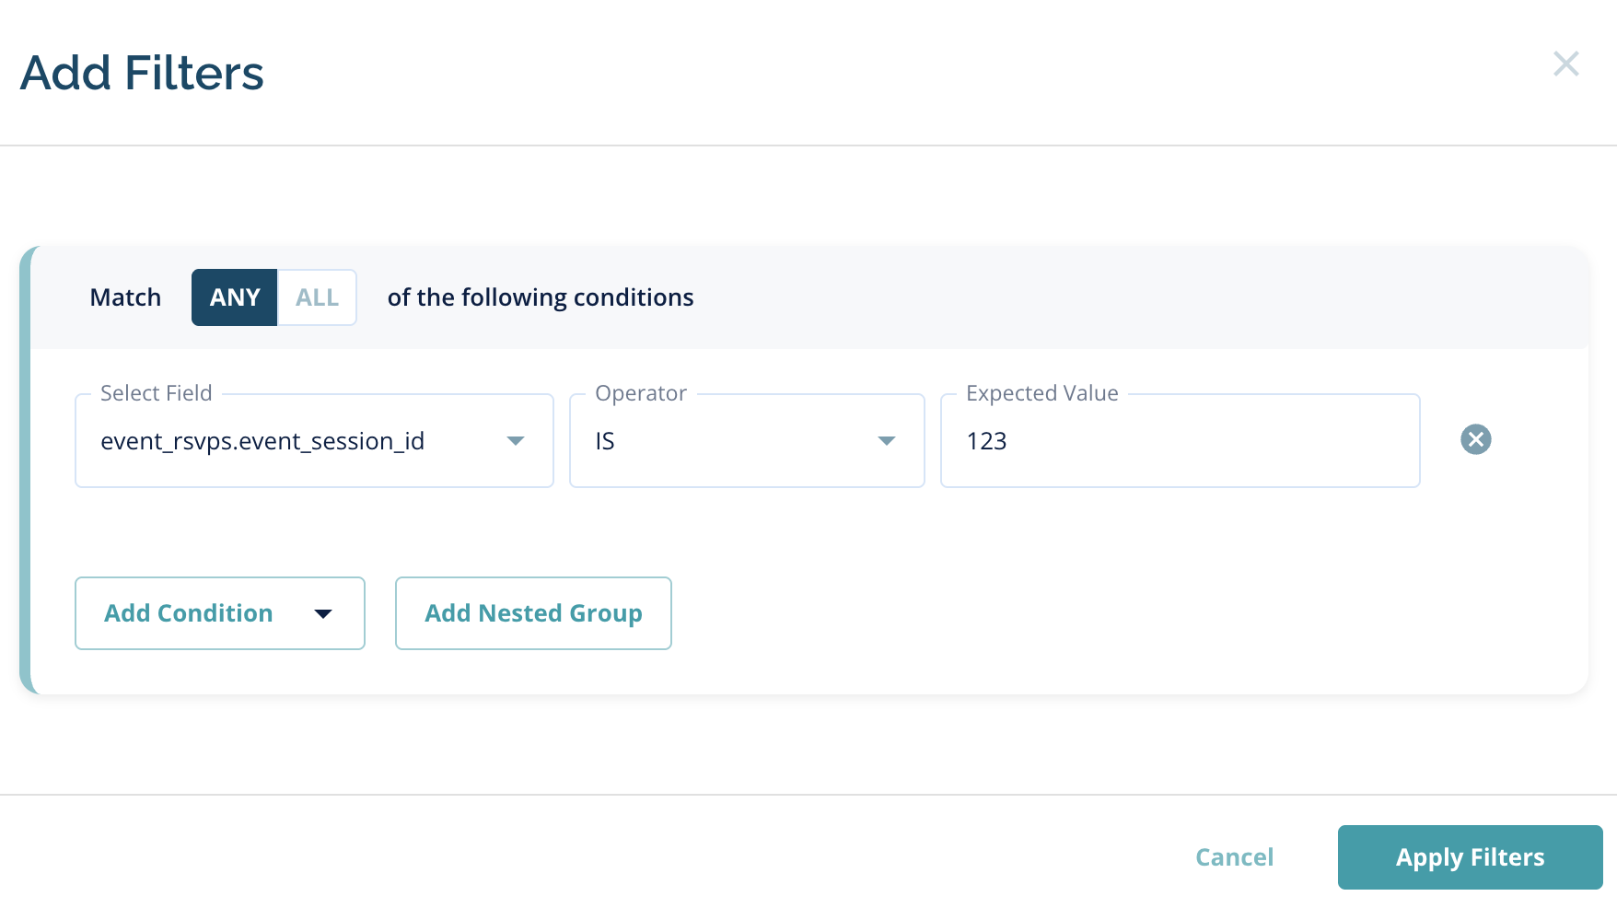Remove the event_session_id filter condition
The image size is (1617, 908).
[x=1475, y=439]
